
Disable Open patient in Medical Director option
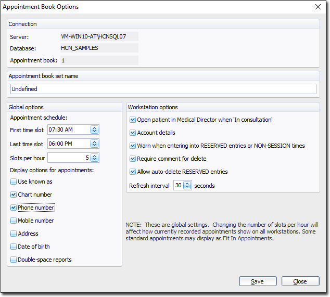pos(132,120)
